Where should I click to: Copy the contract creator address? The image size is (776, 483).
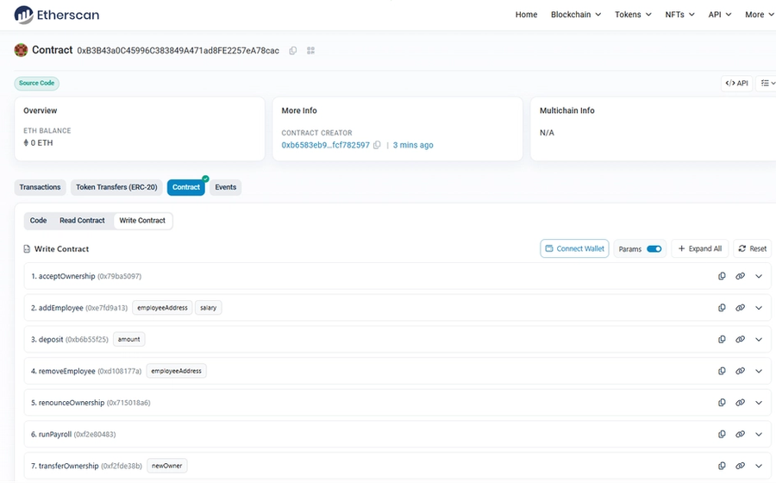click(377, 145)
